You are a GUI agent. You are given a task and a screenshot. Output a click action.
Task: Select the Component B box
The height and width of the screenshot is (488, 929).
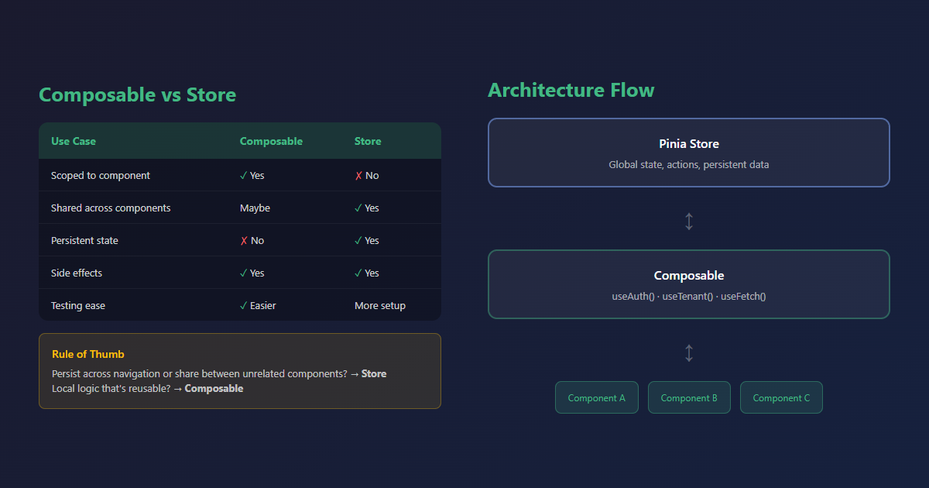689,397
